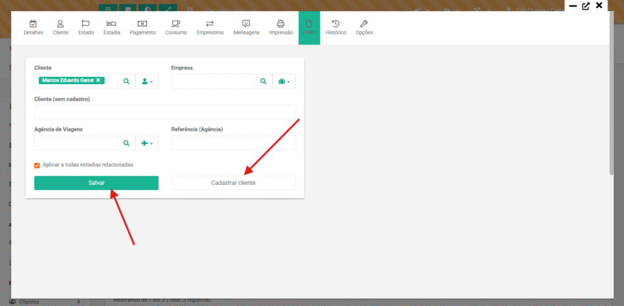The image size is (624, 306).
Task: Click the Cadastrar cliente button
Action: click(233, 183)
